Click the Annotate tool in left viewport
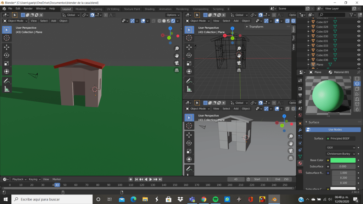This screenshot has width=363, height=204. [x=7, y=81]
